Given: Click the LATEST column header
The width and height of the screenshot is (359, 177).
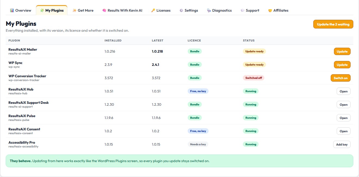Looking at the screenshot, I should coord(157,40).
